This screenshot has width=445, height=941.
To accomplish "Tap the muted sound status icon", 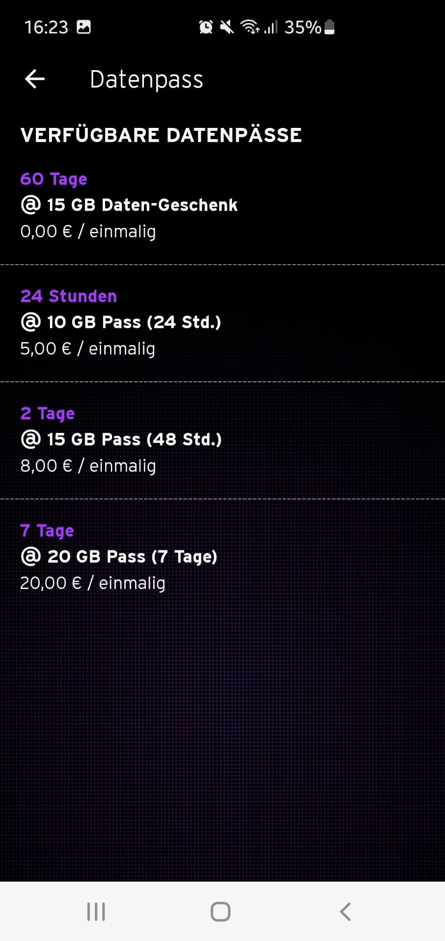I will 227,27.
